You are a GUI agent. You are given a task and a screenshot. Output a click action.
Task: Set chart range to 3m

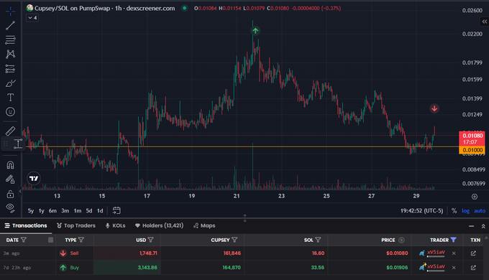coord(65,211)
